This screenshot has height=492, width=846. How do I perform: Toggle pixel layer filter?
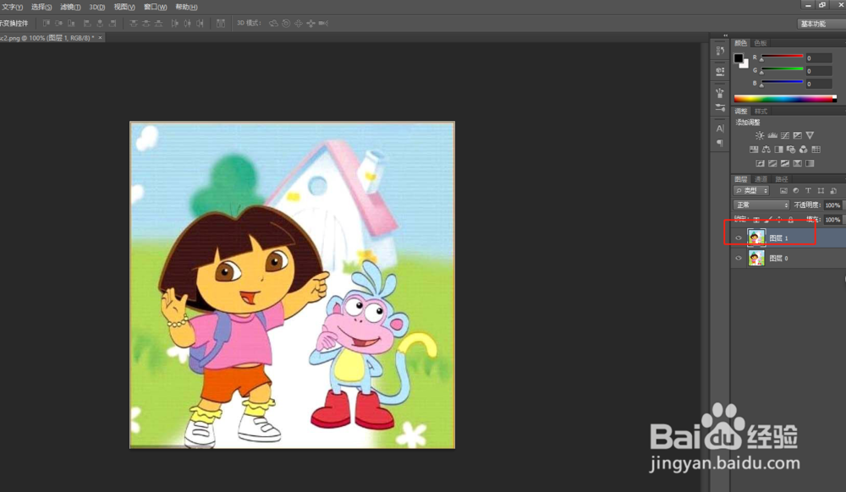click(783, 191)
